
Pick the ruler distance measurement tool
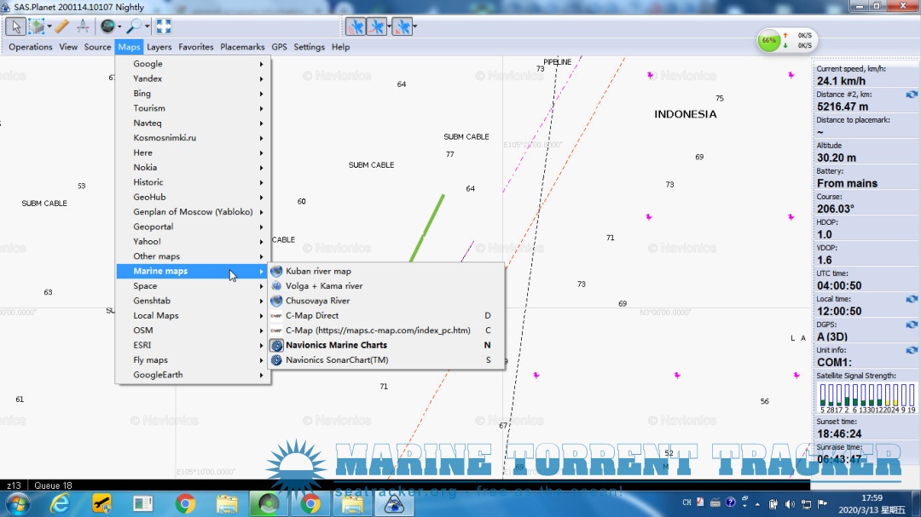tap(61, 26)
